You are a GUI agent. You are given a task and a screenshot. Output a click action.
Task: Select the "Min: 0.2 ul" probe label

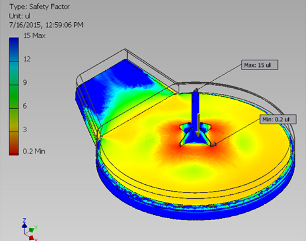click(x=278, y=119)
